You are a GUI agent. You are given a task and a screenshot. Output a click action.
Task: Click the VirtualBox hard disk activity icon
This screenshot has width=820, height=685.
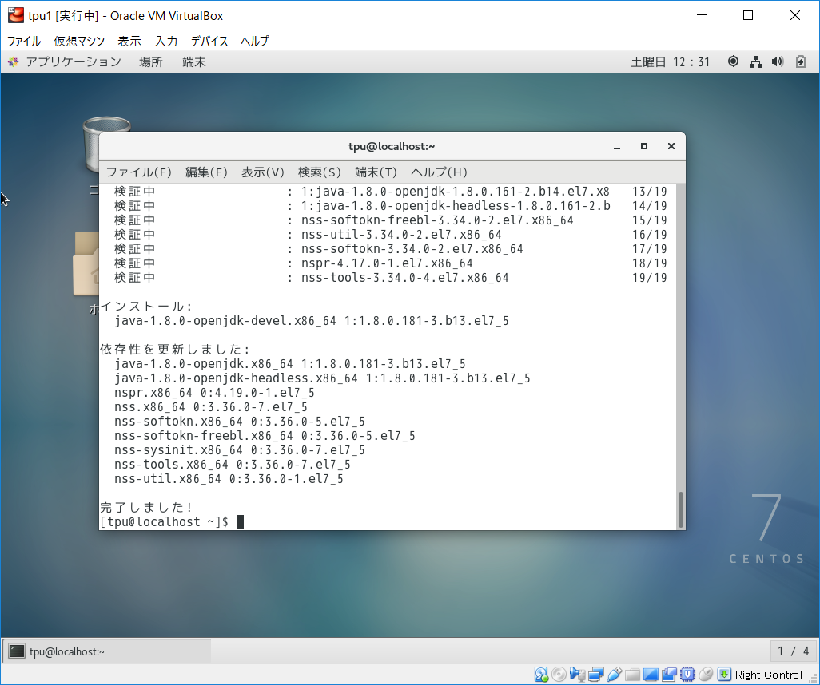pos(541,675)
